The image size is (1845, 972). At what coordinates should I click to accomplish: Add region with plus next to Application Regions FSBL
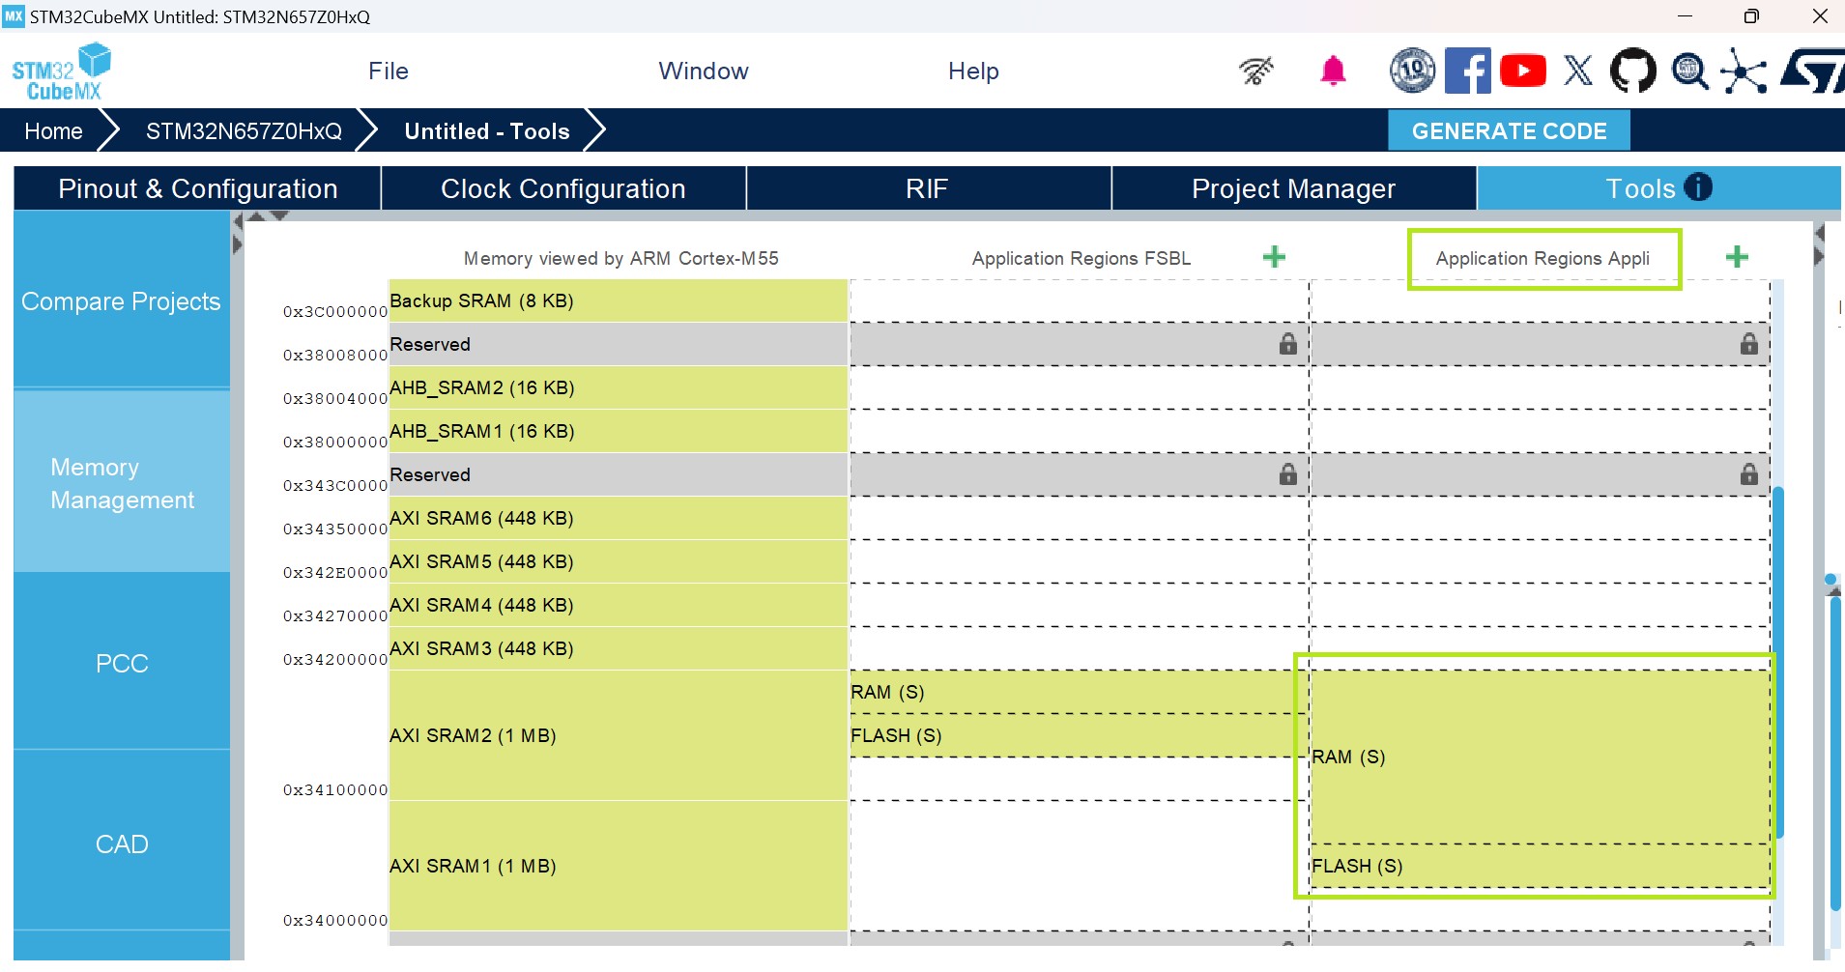coord(1275,257)
